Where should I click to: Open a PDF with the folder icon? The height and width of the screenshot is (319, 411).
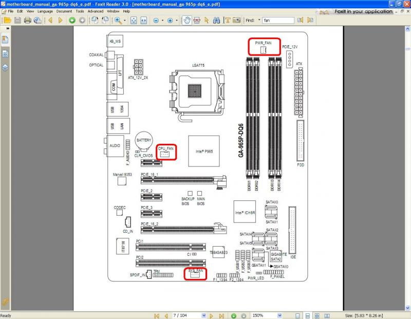click(x=7, y=20)
